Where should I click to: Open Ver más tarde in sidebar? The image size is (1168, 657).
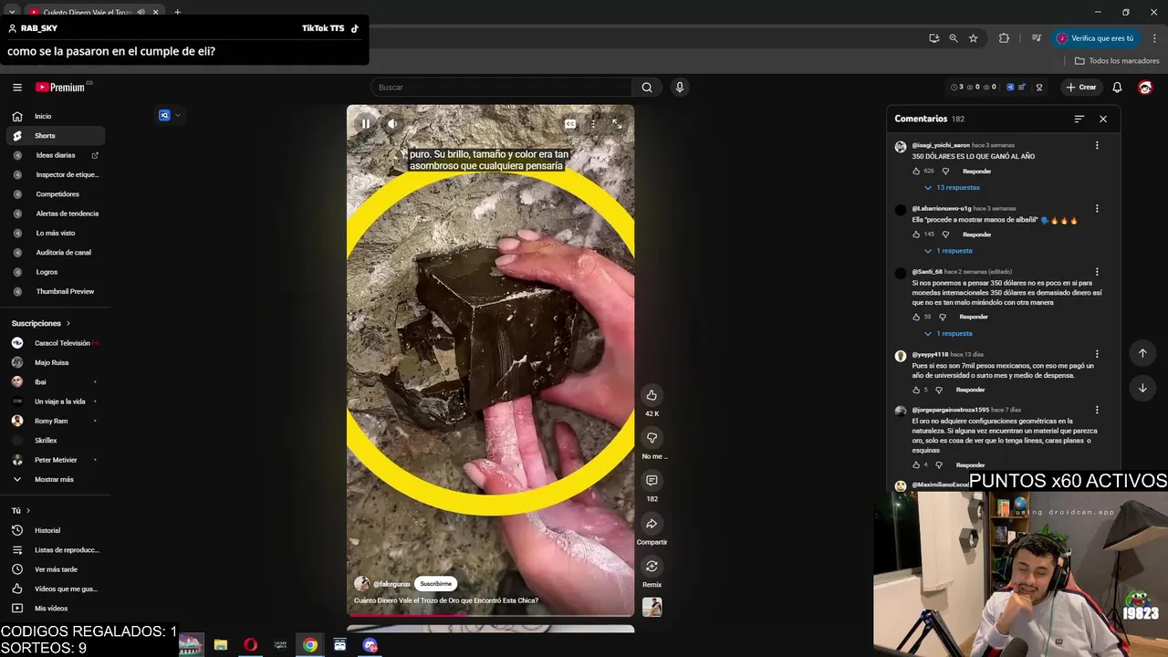pos(55,569)
